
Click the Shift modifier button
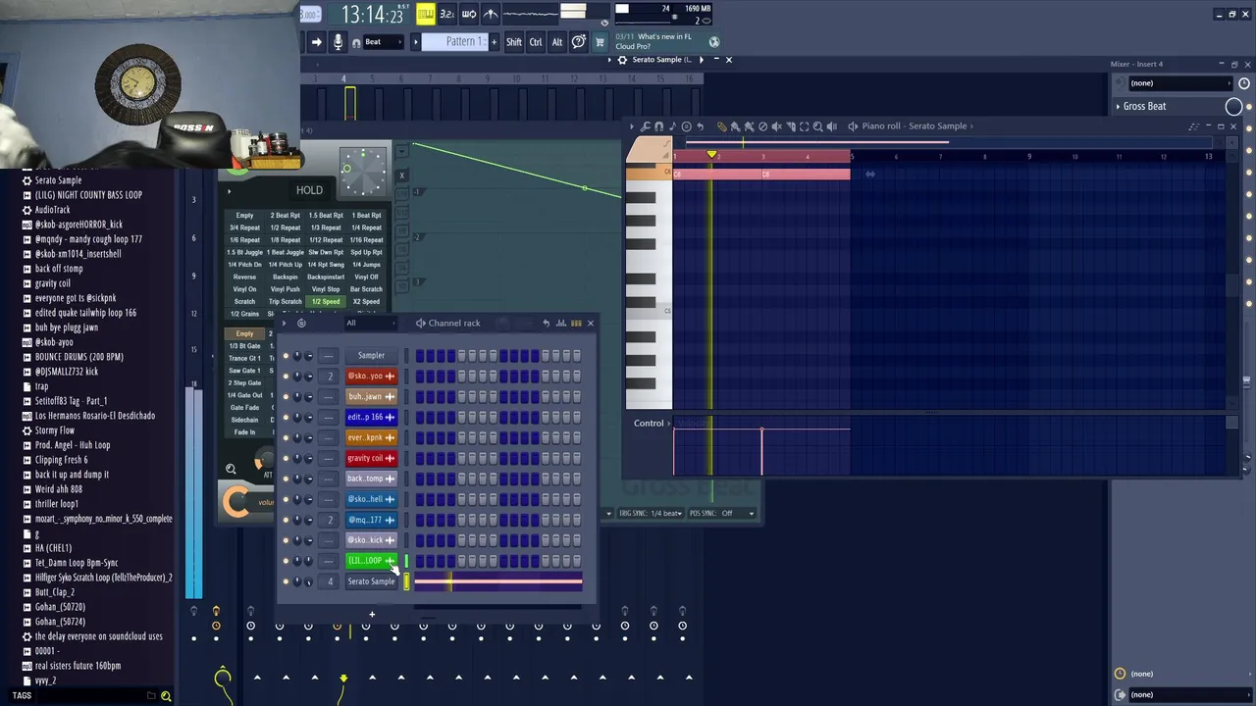pyautogui.click(x=513, y=42)
